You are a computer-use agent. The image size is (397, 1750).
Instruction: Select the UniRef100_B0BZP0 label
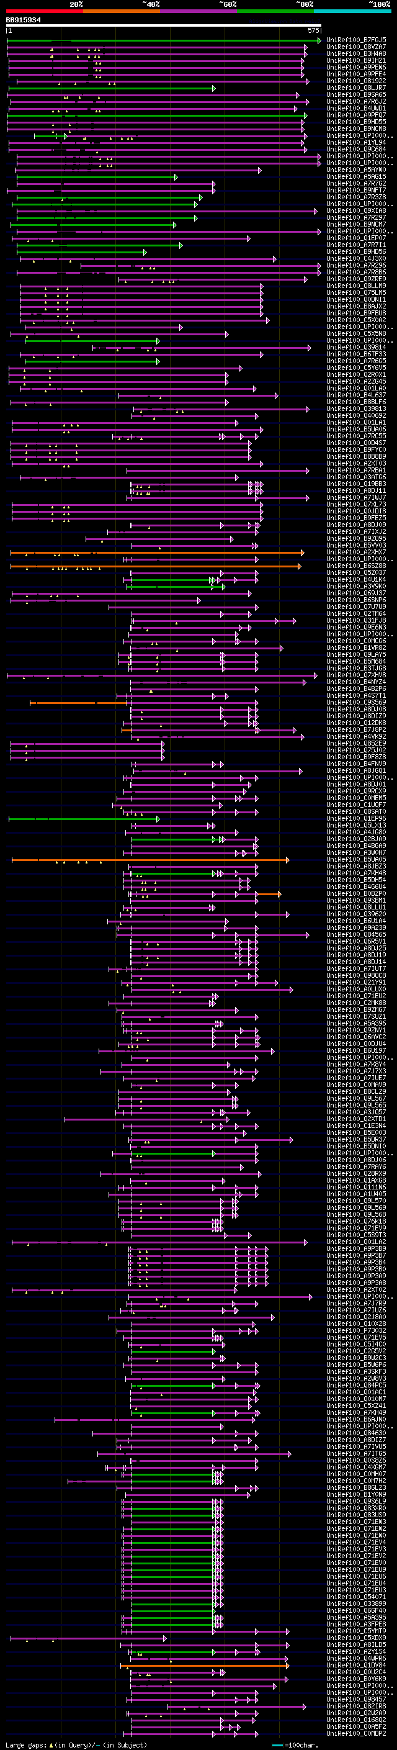[x=356, y=894]
